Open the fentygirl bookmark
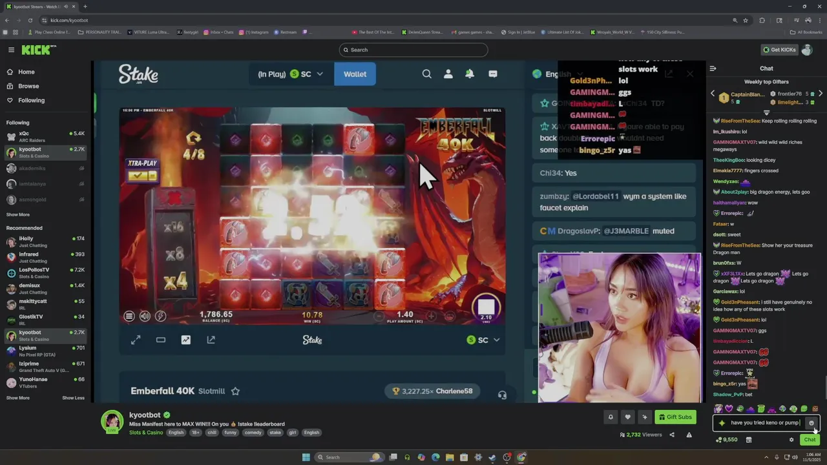 188,32
